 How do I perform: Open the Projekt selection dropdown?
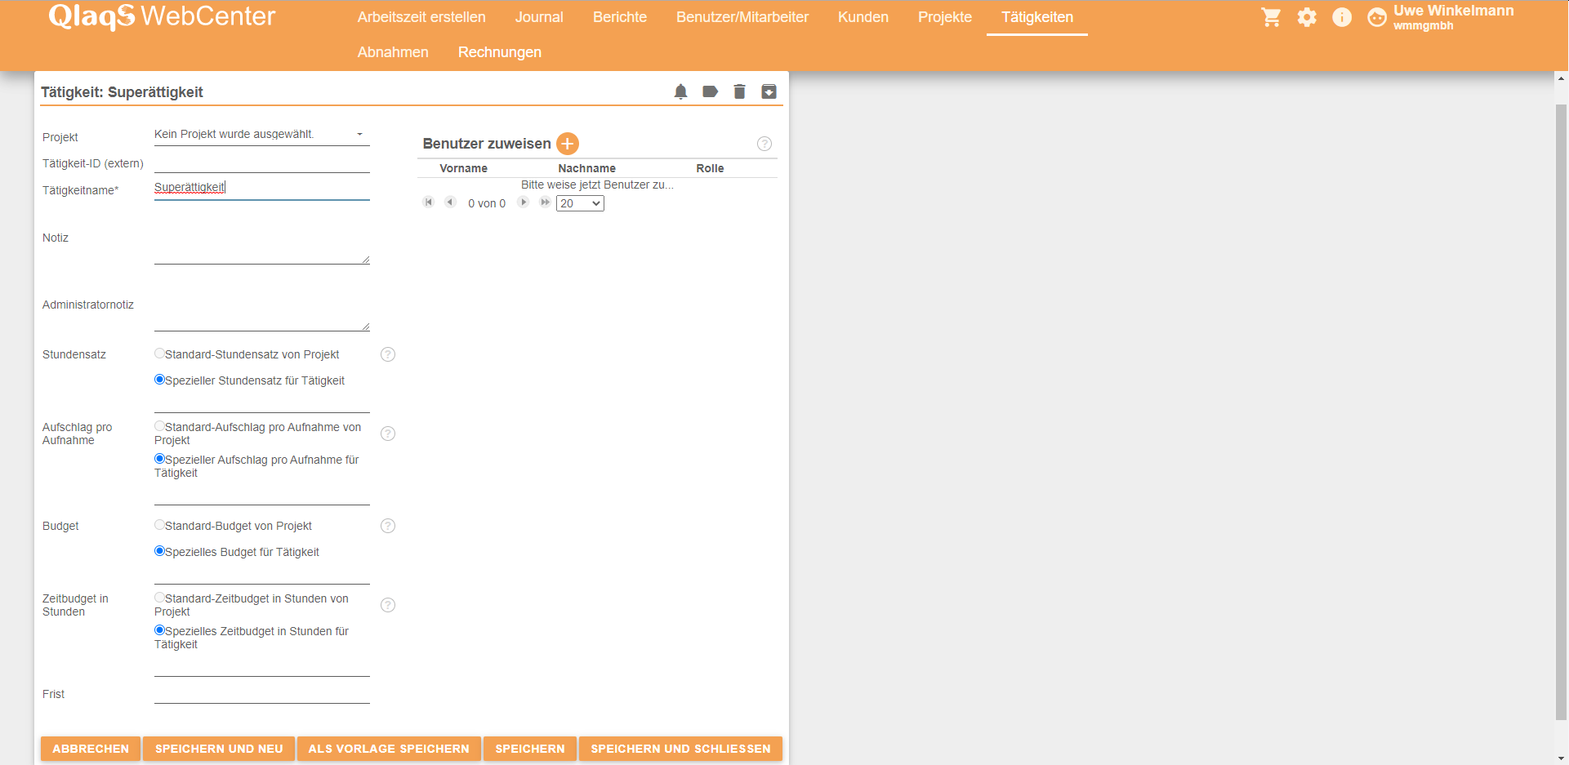coord(261,135)
